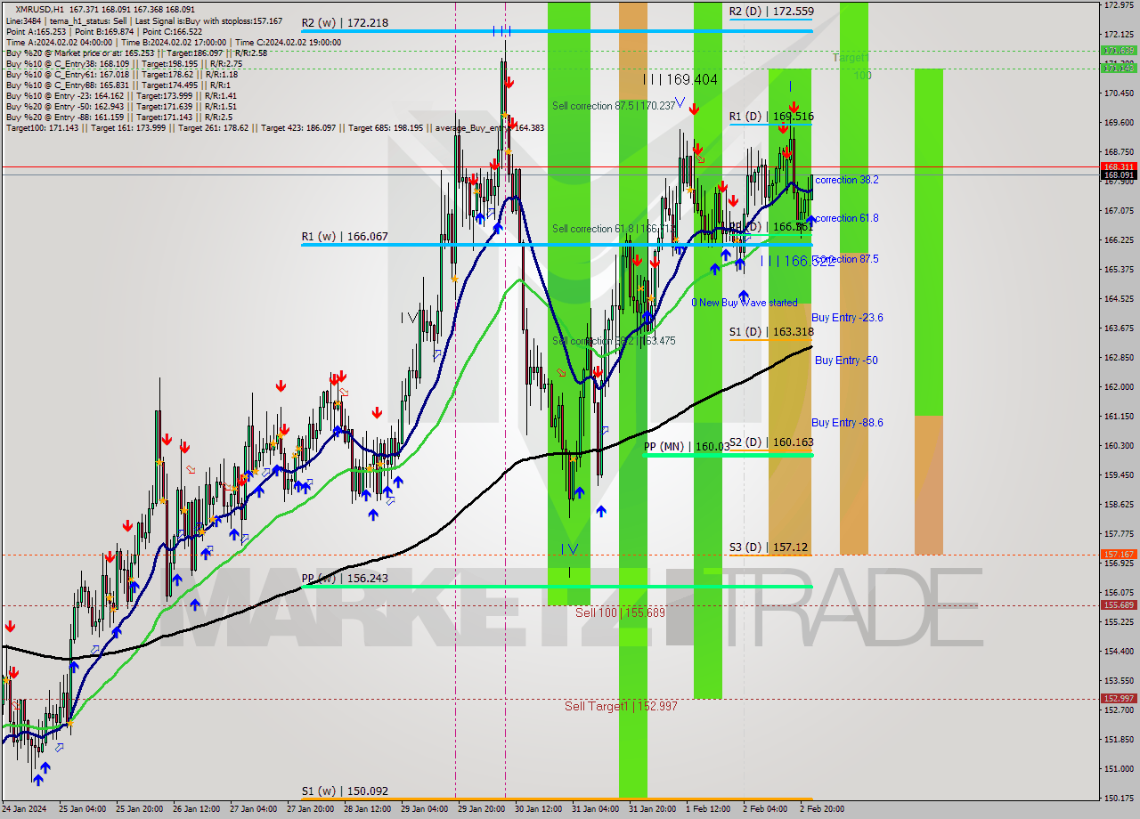Click the XMRUSD,H1 symbol title
This screenshot has width=1140, height=819.
tap(39, 9)
